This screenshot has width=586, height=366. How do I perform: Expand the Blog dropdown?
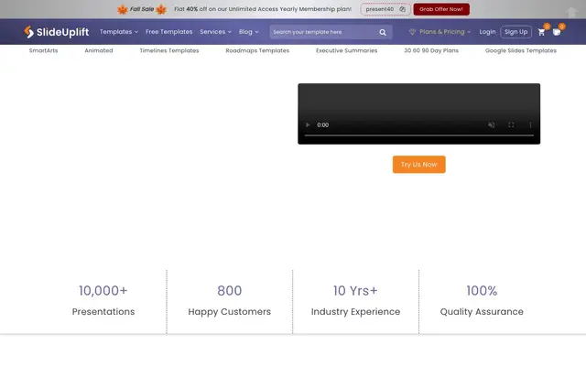[248, 32]
